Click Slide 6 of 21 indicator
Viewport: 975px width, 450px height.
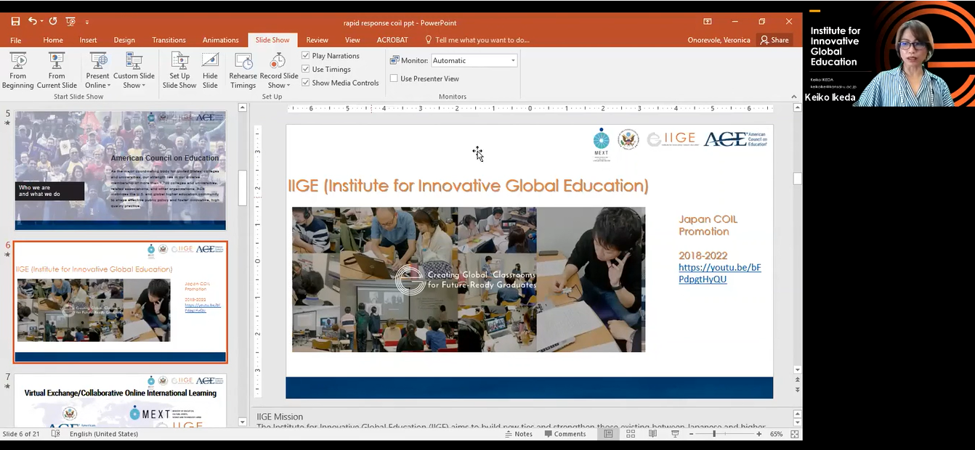pyautogui.click(x=20, y=434)
